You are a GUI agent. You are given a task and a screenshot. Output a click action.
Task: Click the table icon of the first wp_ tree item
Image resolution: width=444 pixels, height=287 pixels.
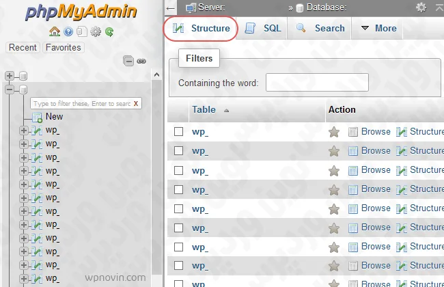37,131
